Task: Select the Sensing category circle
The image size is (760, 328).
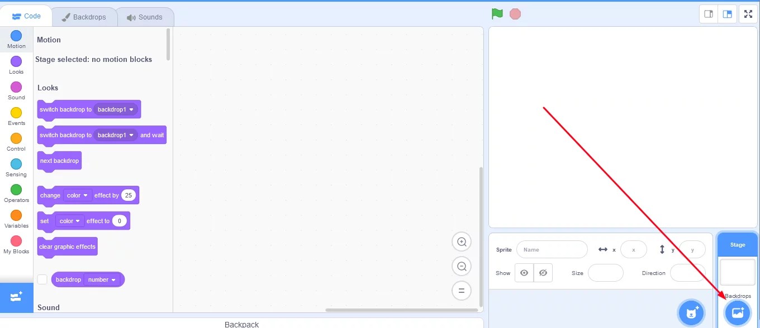Action: (x=16, y=164)
